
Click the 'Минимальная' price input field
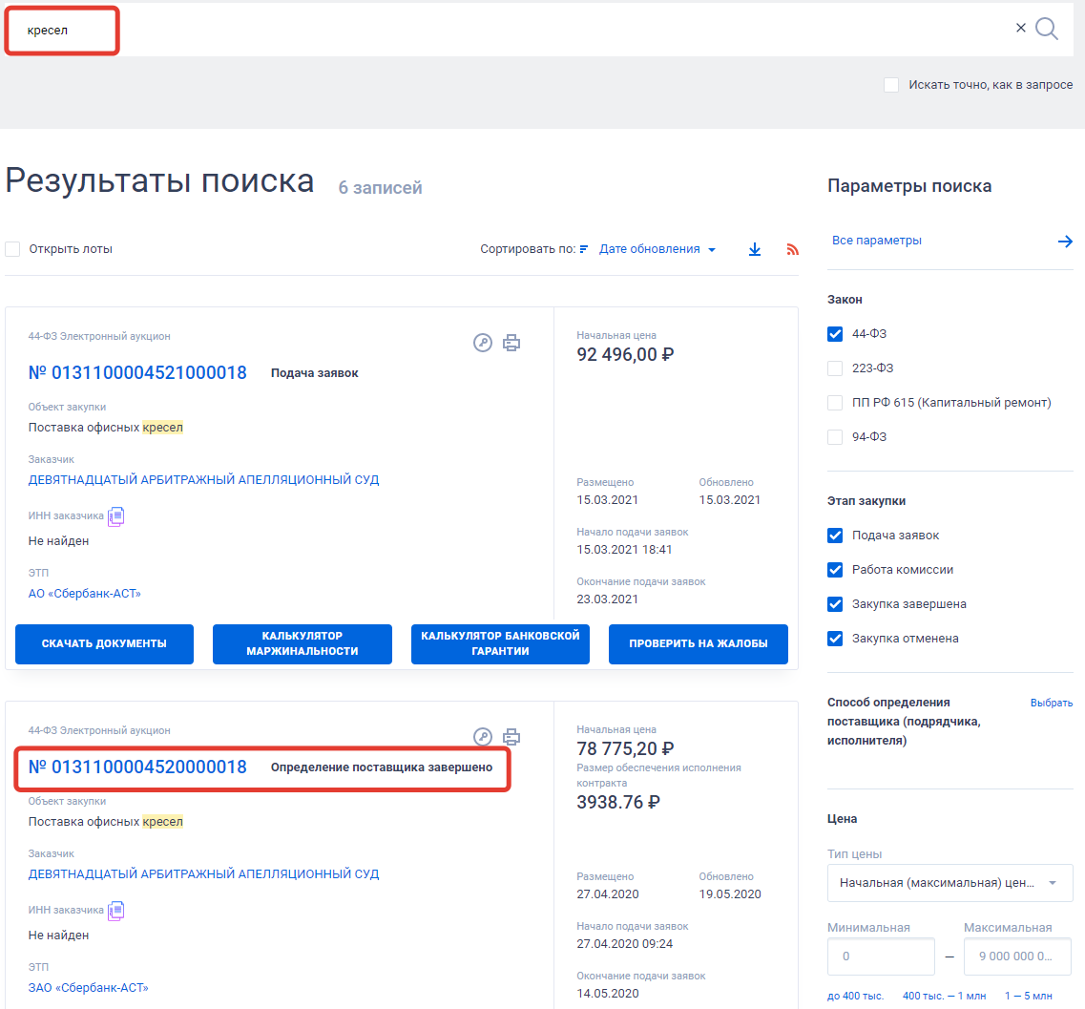tap(881, 956)
